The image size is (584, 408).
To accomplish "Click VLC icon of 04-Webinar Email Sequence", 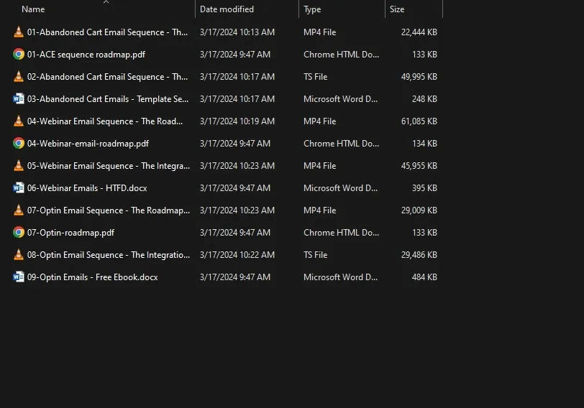I will (x=19, y=121).
